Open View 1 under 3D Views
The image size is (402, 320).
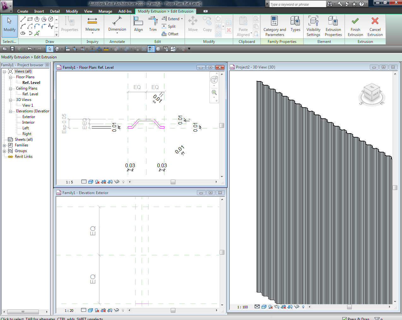(28, 105)
